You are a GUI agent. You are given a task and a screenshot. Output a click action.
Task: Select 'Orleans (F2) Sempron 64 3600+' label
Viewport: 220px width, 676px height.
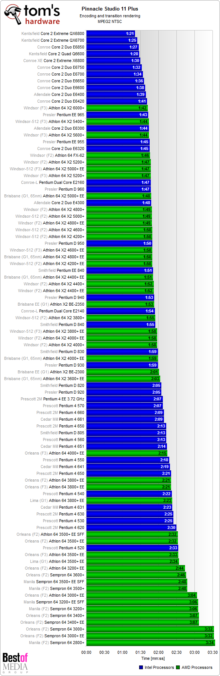pos(55,575)
